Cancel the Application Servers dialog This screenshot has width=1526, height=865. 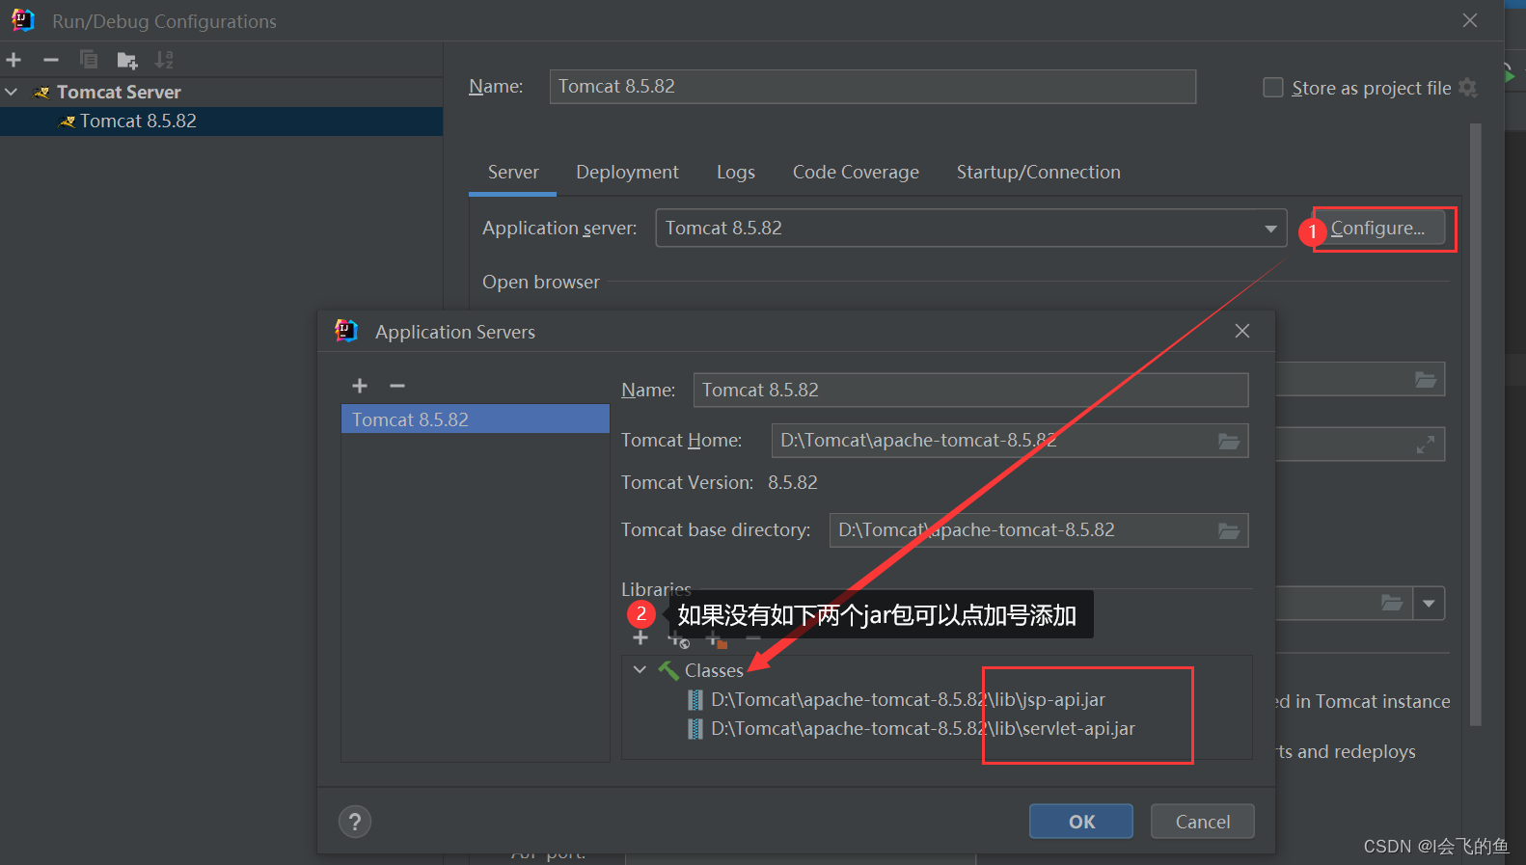coord(1203,822)
